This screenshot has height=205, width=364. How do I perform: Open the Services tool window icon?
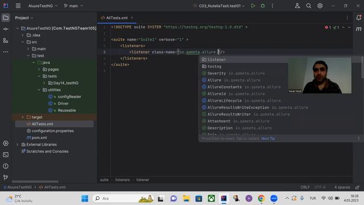coord(6,143)
